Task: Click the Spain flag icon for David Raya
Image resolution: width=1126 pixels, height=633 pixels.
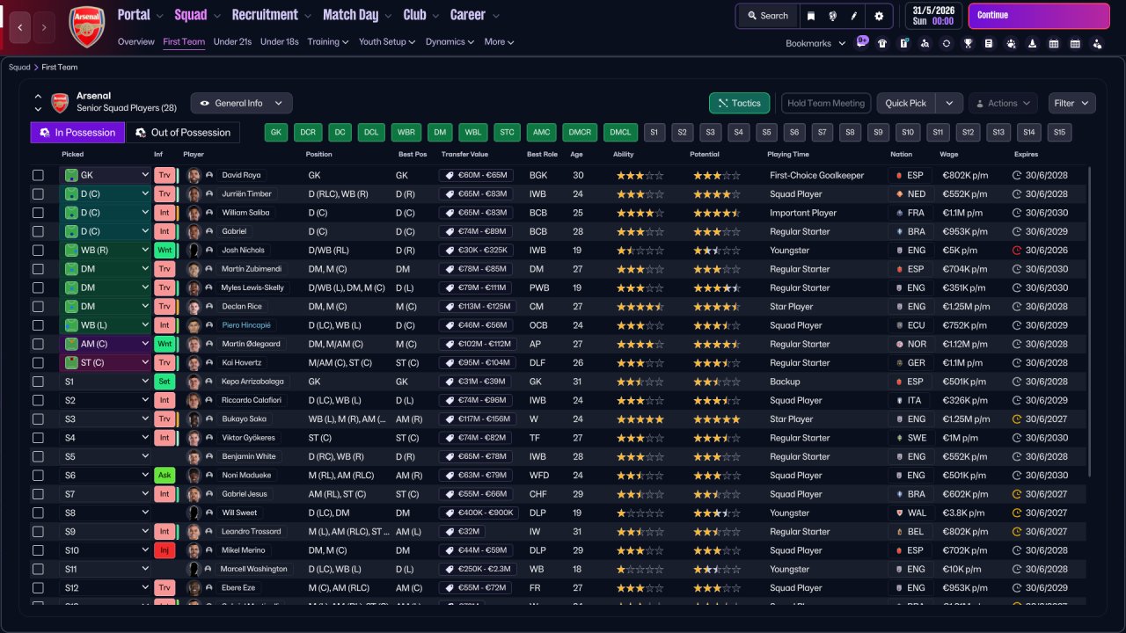Action: click(898, 175)
